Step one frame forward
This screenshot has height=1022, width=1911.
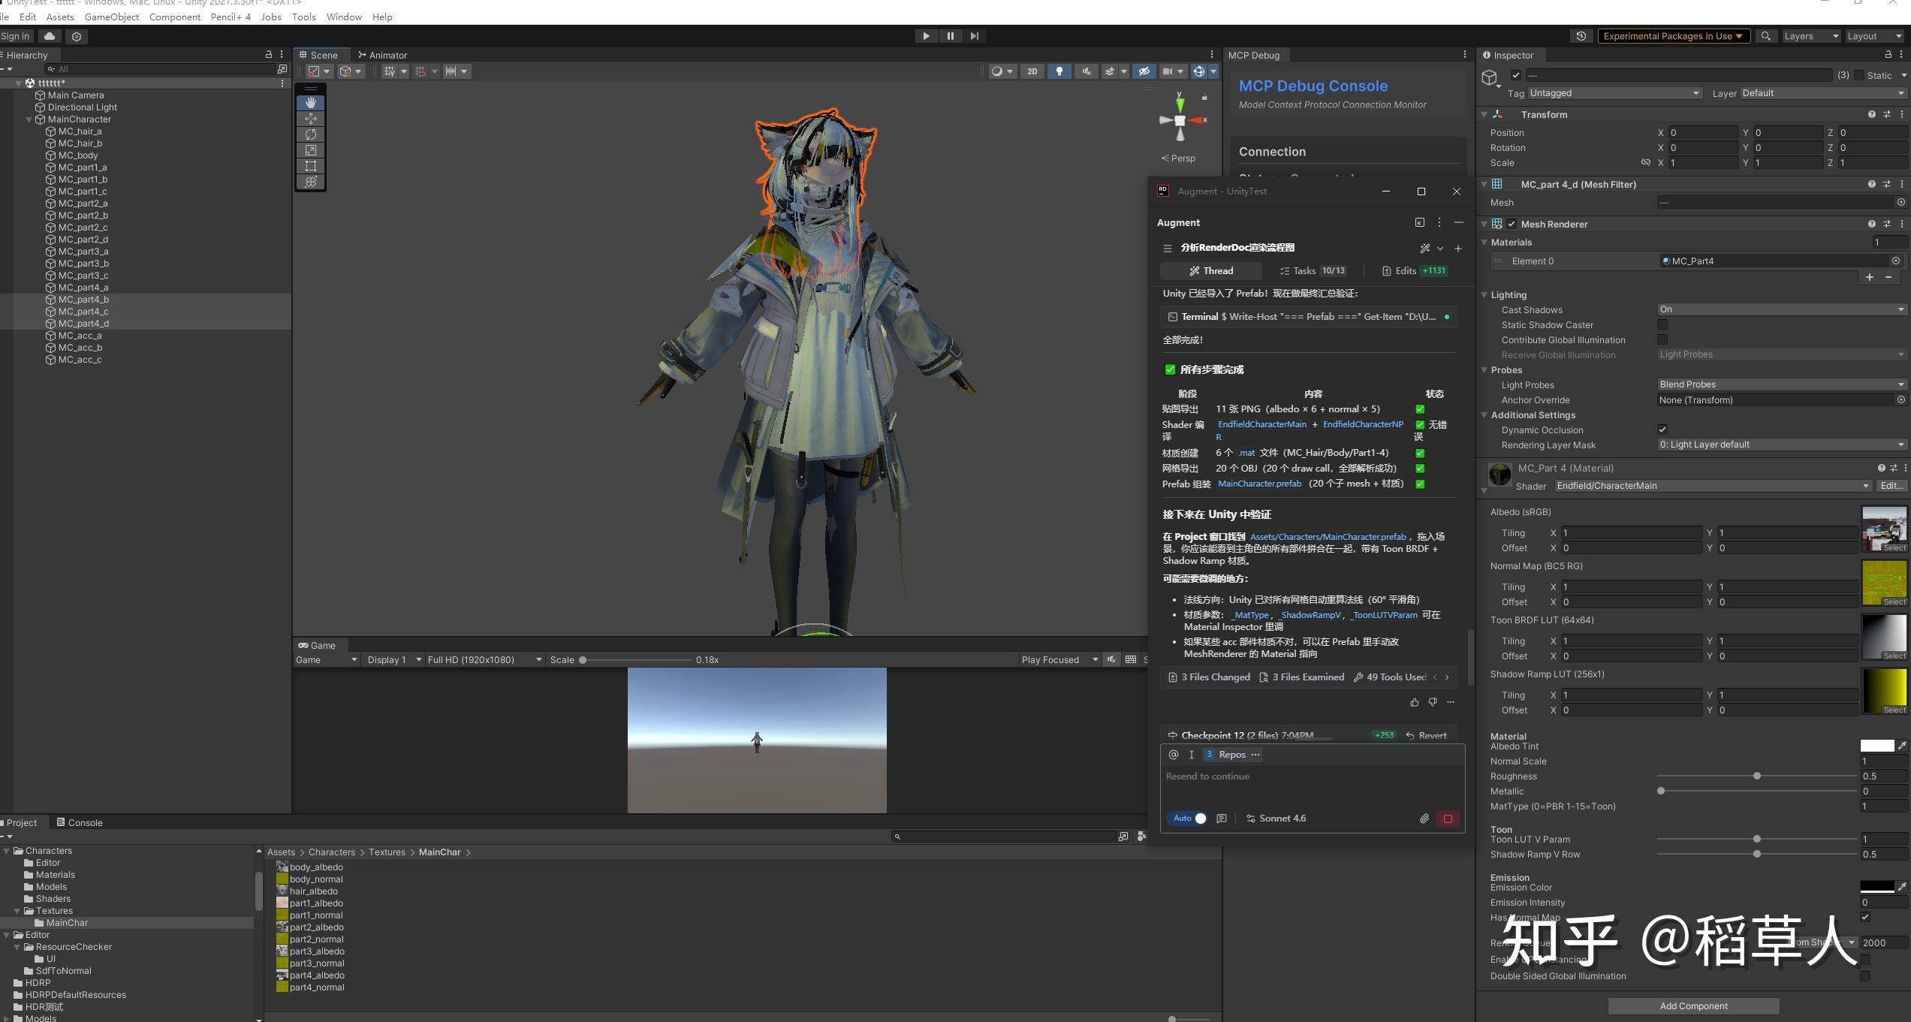pyautogui.click(x=974, y=36)
